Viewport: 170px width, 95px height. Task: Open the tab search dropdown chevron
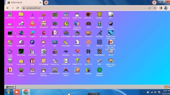coord(154,3)
